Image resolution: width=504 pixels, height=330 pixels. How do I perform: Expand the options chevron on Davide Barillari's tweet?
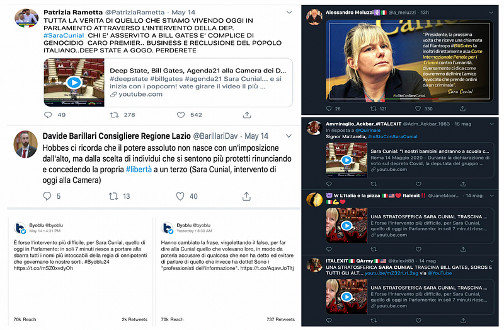(x=289, y=136)
